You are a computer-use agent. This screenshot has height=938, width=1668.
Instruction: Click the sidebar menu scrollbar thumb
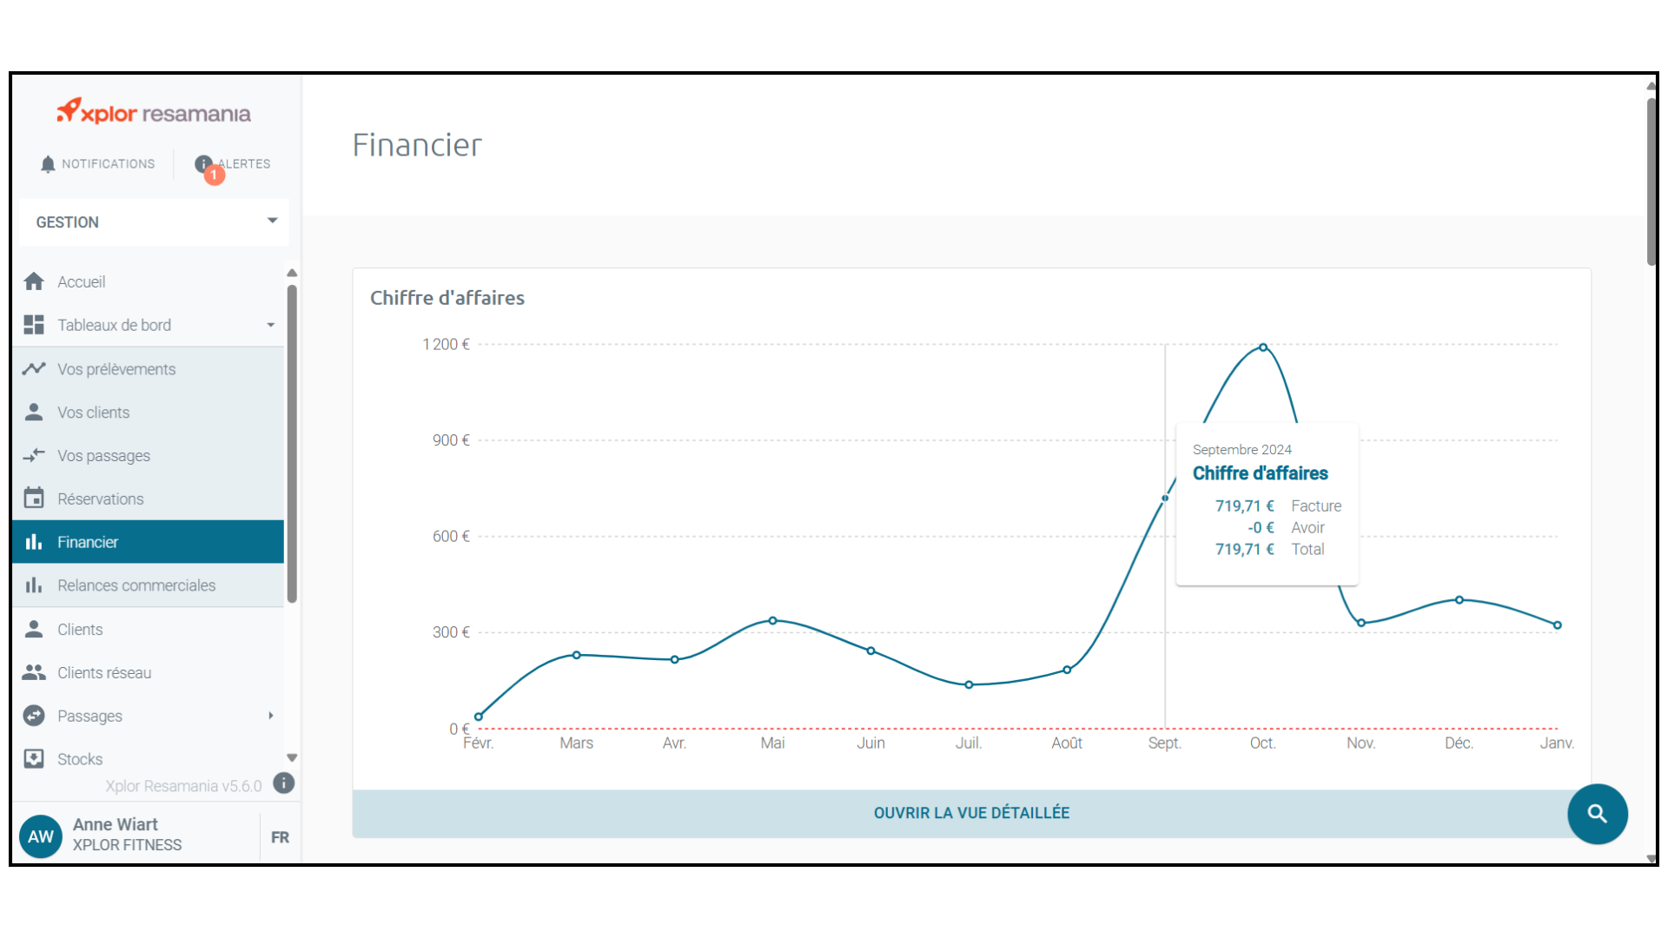[x=292, y=443]
